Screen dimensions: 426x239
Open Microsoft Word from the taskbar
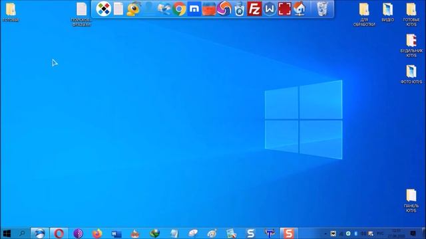(x=116, y=233)
